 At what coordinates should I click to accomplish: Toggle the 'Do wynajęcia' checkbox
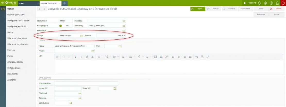[61, 26]
